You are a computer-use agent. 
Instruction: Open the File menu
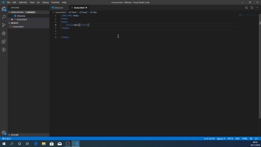click(8, 2)
